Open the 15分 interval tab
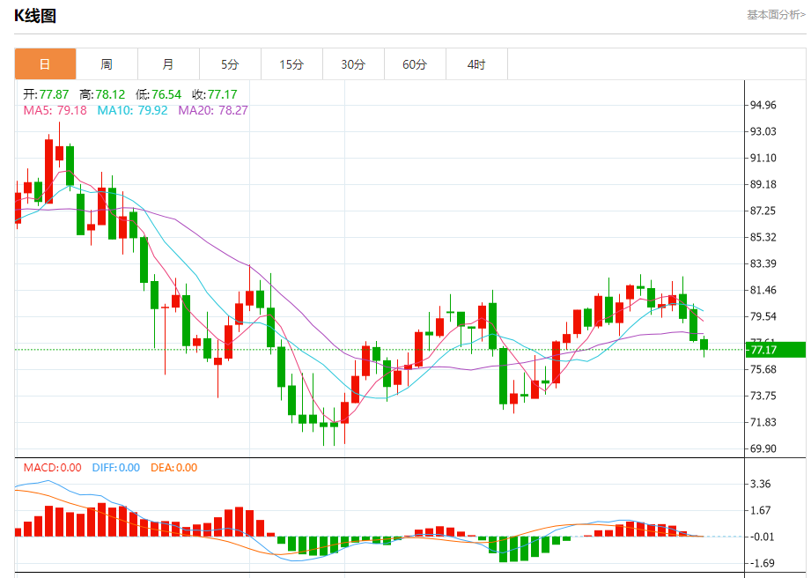 coord(291,64)
